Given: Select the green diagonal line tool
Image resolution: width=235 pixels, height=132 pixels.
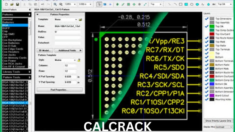Looking at the screenshot, I should 123,4.
